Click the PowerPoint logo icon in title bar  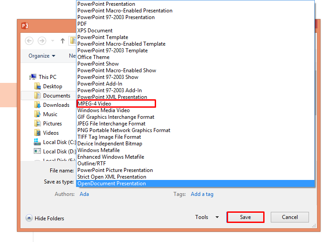coord(25,26)
